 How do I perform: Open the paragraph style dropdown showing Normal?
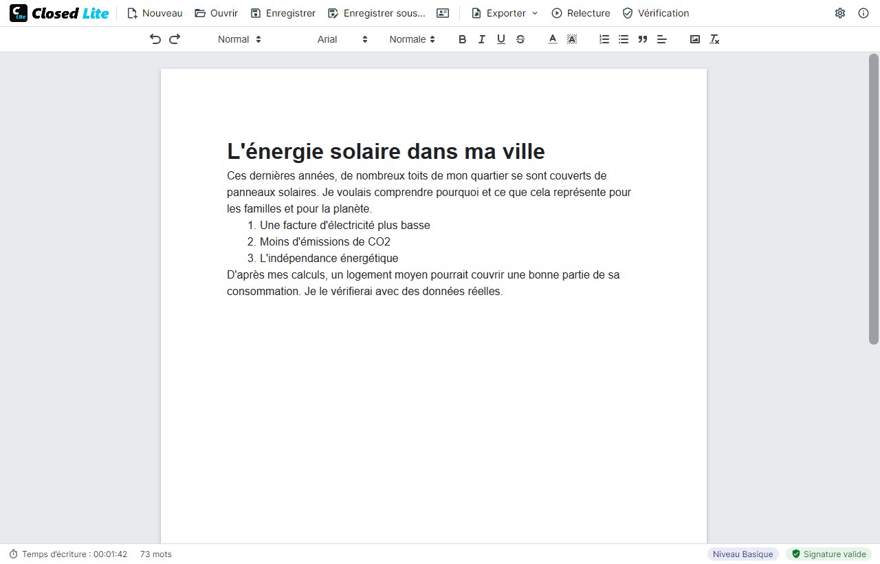(239, 39)
